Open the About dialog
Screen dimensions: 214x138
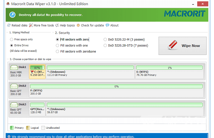click(x=112, y=25)
